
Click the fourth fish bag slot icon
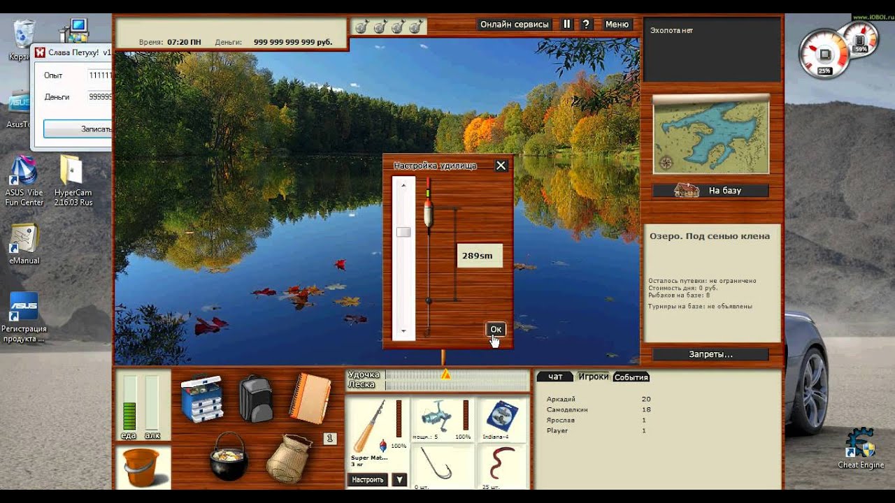(416, 27)
